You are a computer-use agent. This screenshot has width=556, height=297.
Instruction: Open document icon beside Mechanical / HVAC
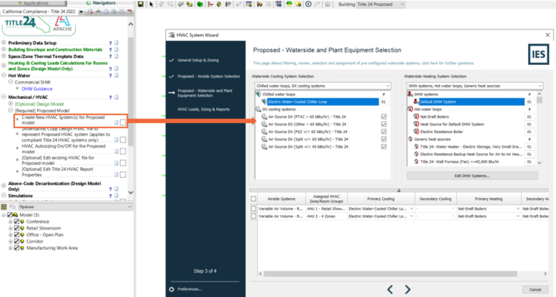(116, 97)
